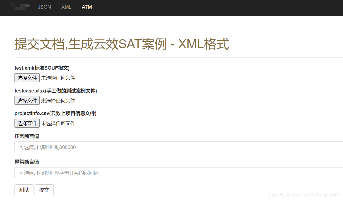343x200 pixels.
Task: Focus the 异常断言值 input field
Action: (x=179, y=173)
